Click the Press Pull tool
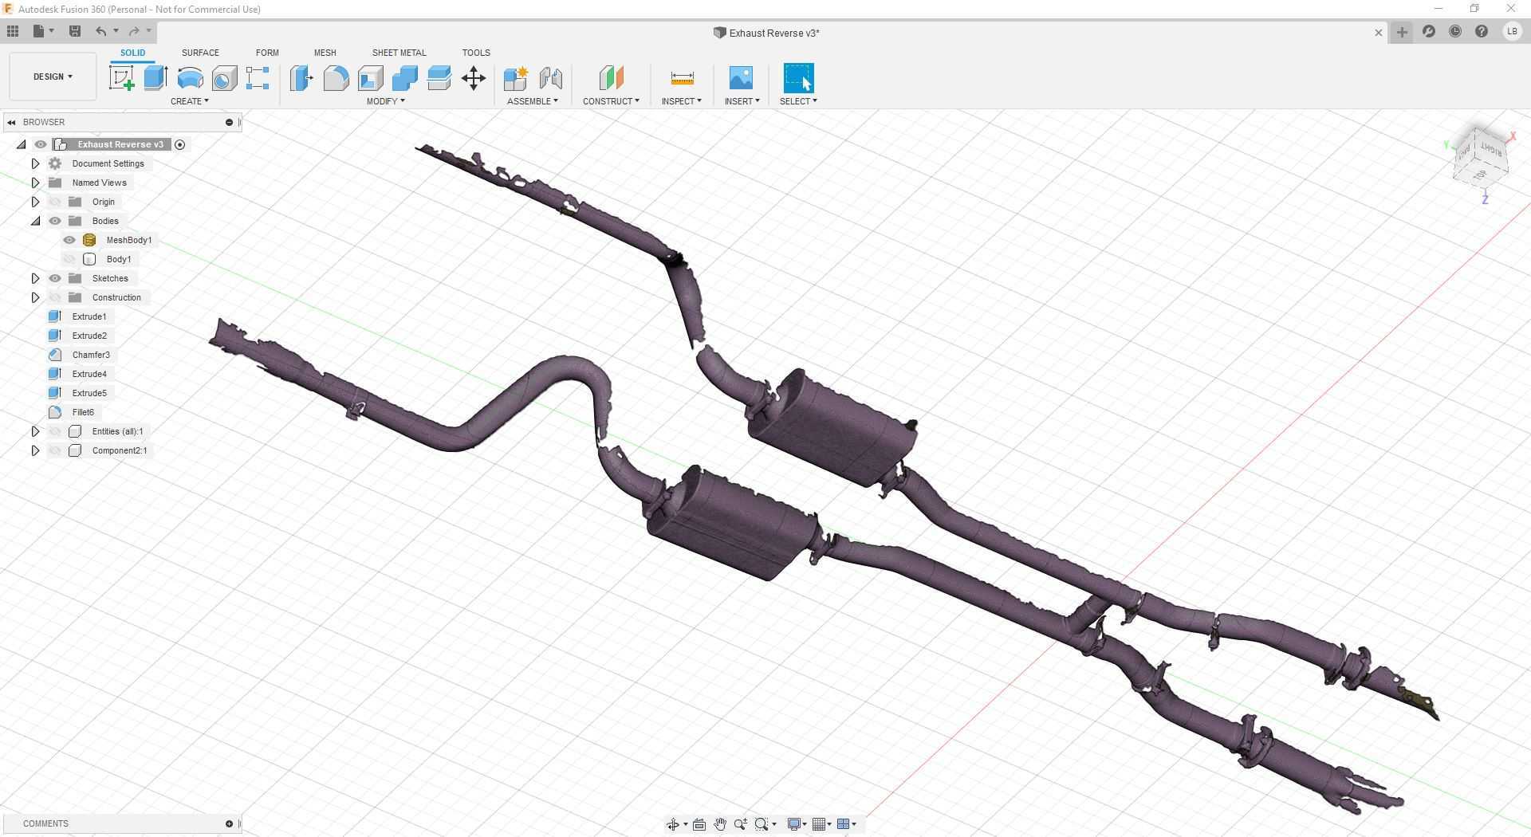 click(x=301, y=78)
